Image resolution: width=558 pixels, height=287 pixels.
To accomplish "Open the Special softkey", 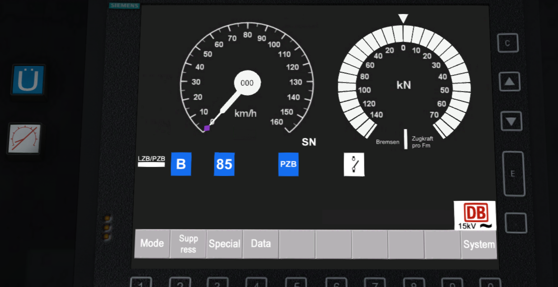I will pyautogui.click(x=224, y=244).
